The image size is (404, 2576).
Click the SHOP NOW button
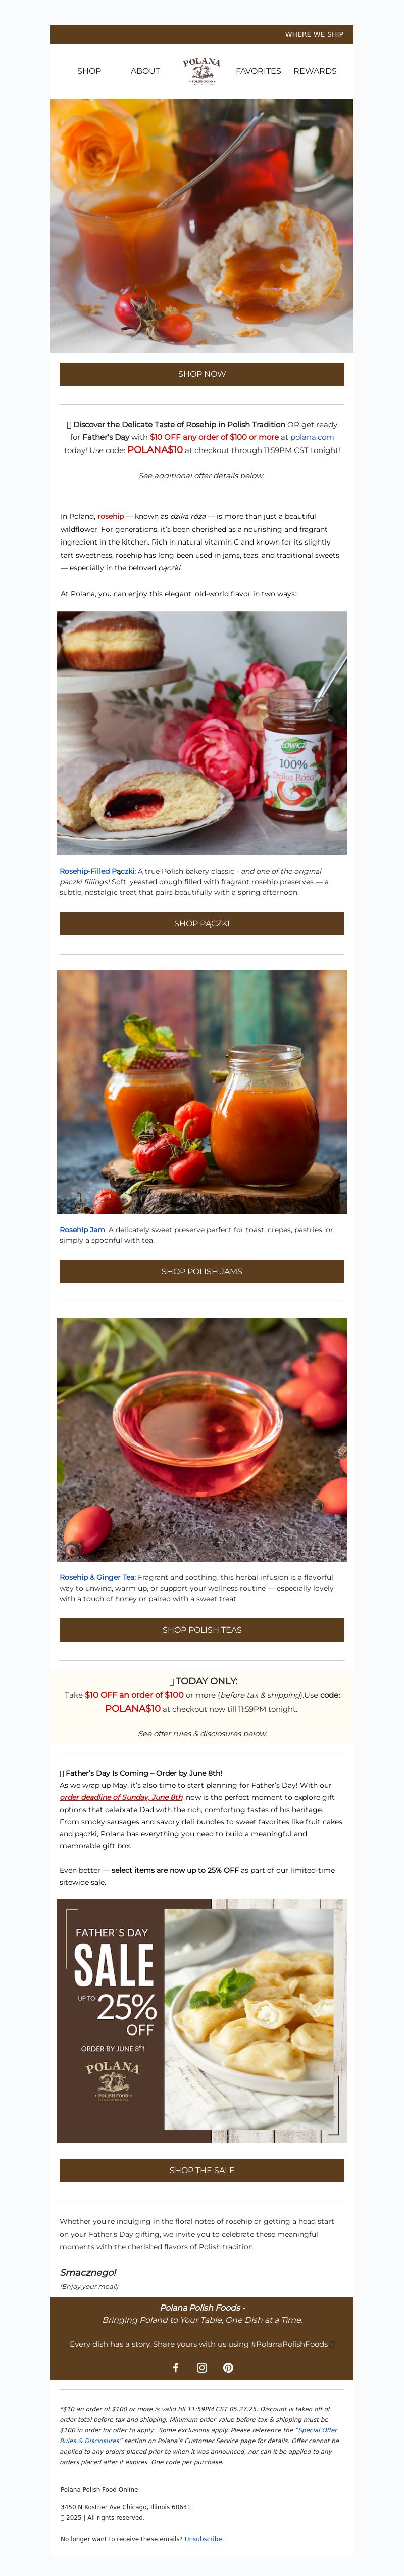pyautogui.click(x=202, y=374)
